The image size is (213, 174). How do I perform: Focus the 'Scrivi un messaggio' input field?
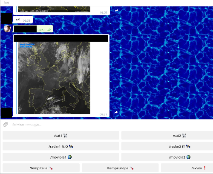(111, 125)
